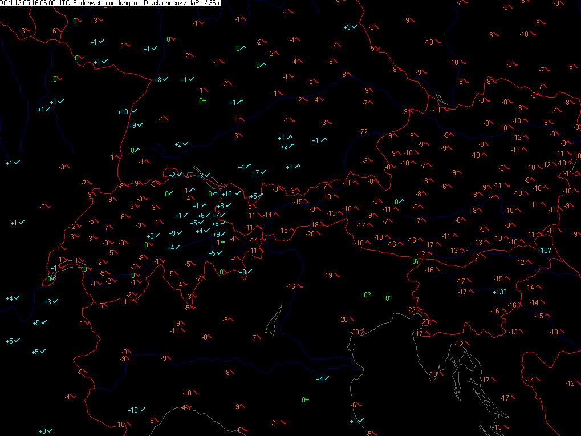Select the green -1 steady marker
The width and height of the screenshot is (581, 436).
[220, 243]
